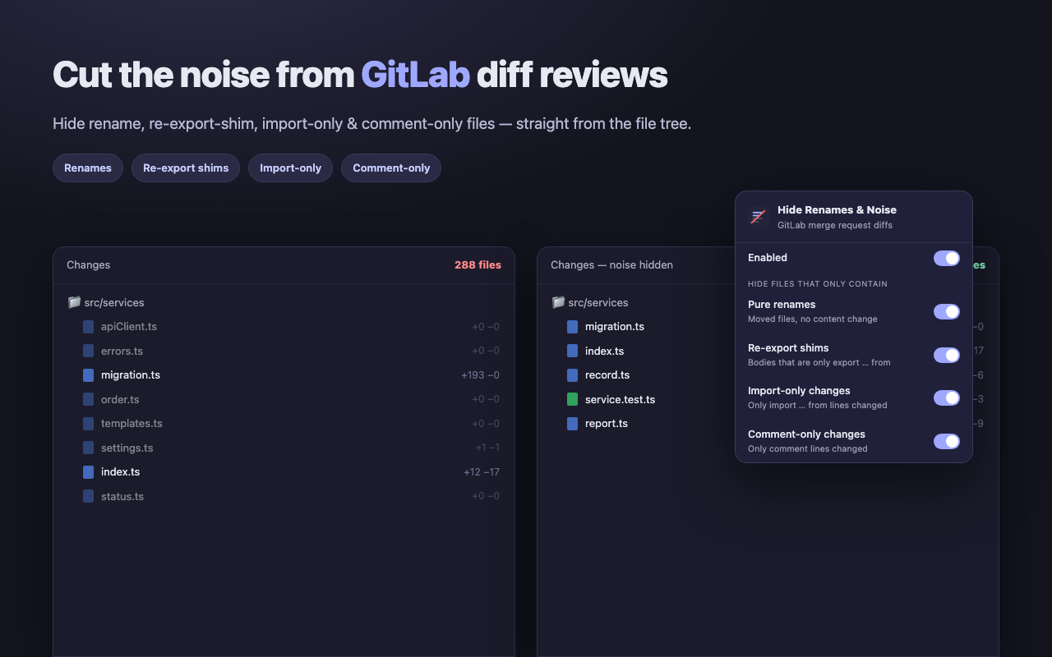Click "Moved files, no content change" description
The width and height of the screenshot is (1052, 657).
click(813, 319)
